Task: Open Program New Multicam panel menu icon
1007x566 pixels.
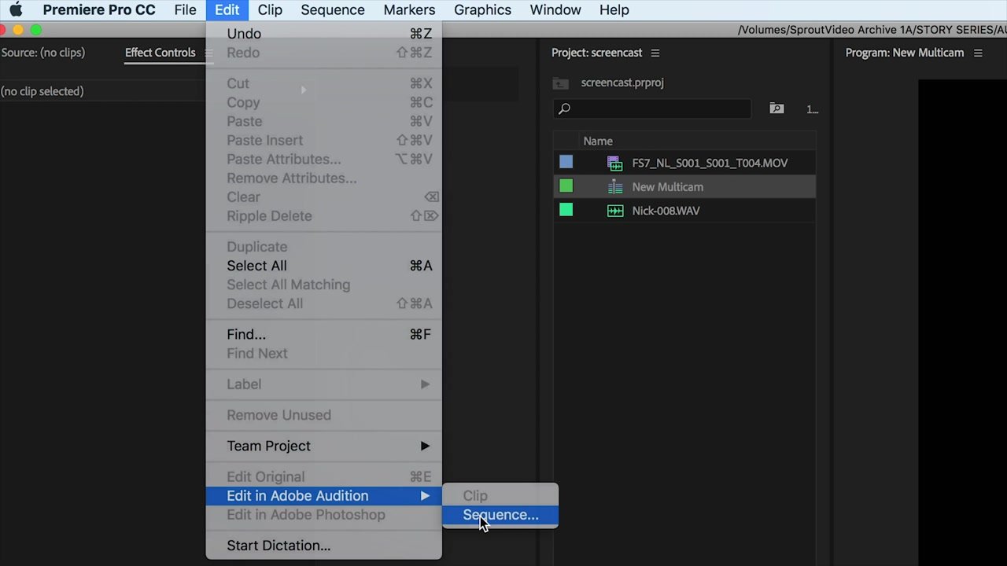Action: click(x=978, y=53)
